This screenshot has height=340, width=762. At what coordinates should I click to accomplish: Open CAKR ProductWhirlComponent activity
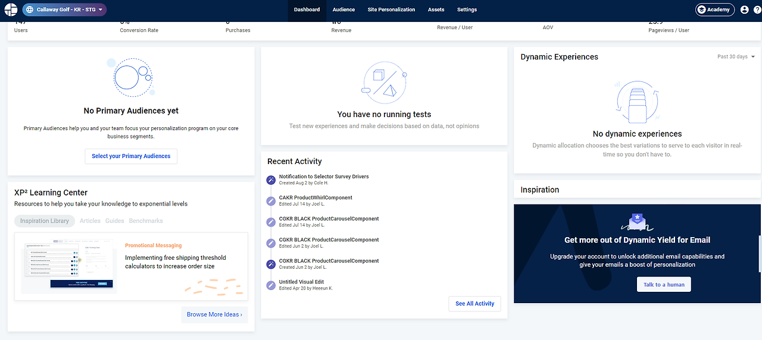(x=316, y=198)
